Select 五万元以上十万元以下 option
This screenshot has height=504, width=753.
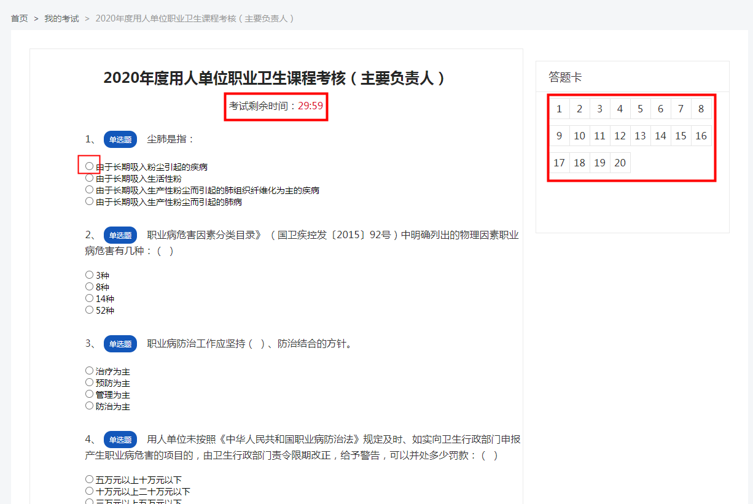90,479
